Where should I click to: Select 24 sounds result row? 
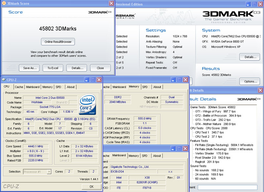[x=209, y=174]
